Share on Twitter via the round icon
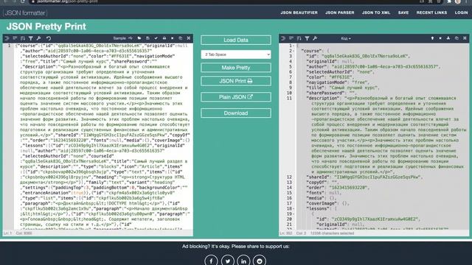This screenshot has width=472, height=265. pos(228,261)
